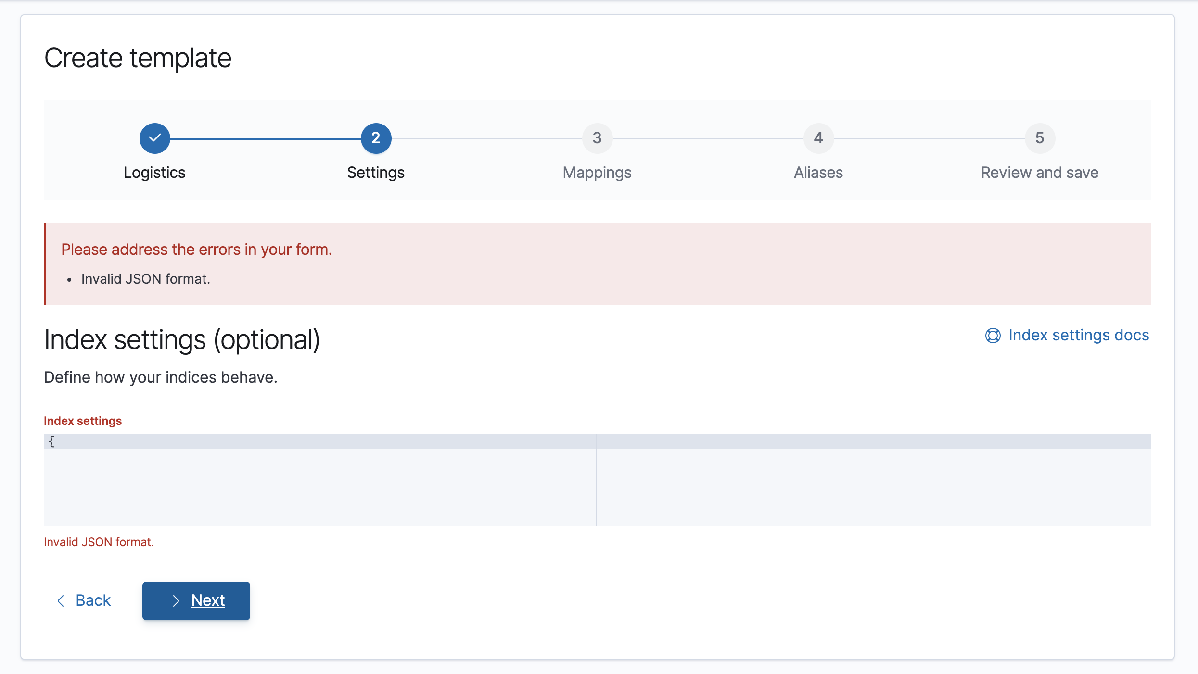1198x674 pixels.
Task: Click the left chevron icon beside Back
Action: [x=61, y=600]
